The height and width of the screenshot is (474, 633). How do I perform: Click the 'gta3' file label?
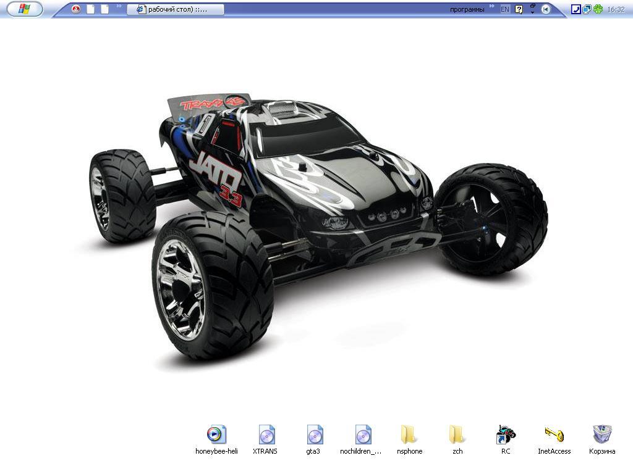(x=313, y=451)
